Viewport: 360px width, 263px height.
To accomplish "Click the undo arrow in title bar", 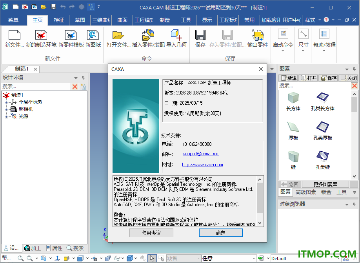I will coord(63,7).
